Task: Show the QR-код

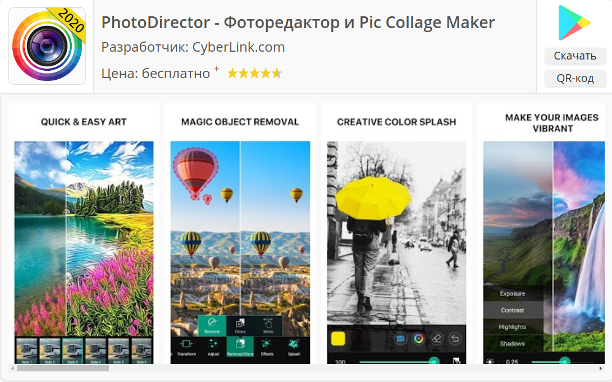Action: 575,79
